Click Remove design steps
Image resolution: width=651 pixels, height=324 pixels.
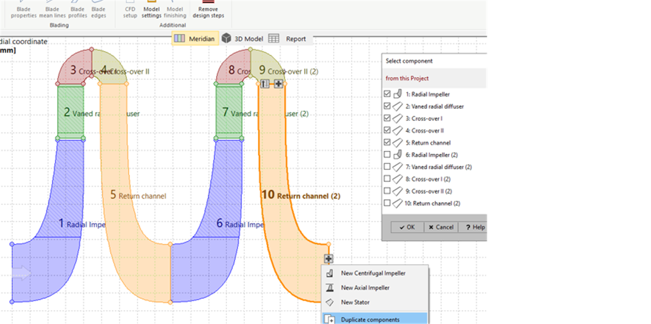[x=208, y=10]
